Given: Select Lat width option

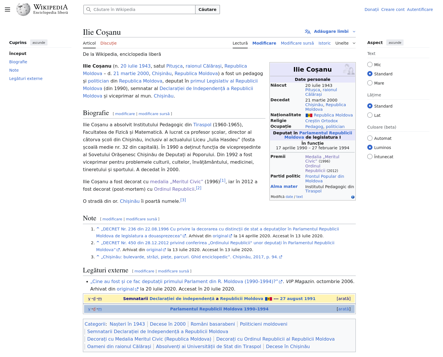Looking at the screenshot, I should pos(370,115).
